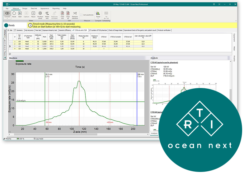Screen dimensions: 249x176
Task: Open the Meter side panel tab
Action: [x=234, y=49]
